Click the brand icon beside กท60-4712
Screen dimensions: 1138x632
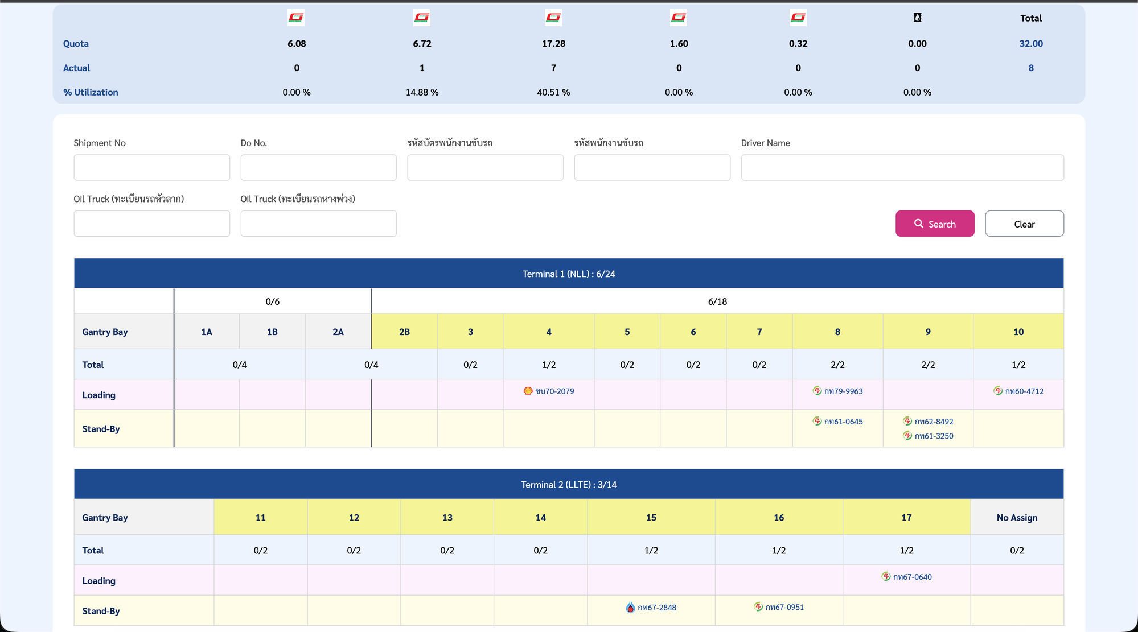[998, 391]
